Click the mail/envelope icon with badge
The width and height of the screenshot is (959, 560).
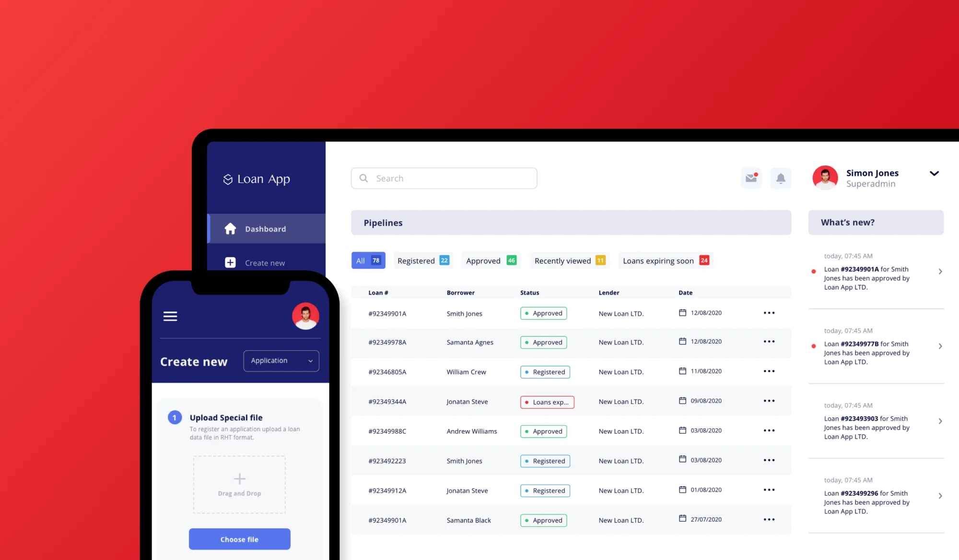pyautogui.click(x=751, y=178)
